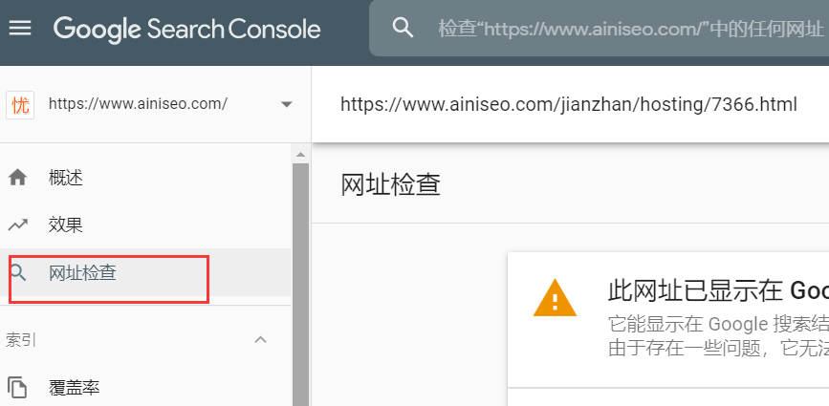Viewport: 829px width, 406px height.
Task: Click the trend icon beside 效果
Action: (x=18, y=225)
